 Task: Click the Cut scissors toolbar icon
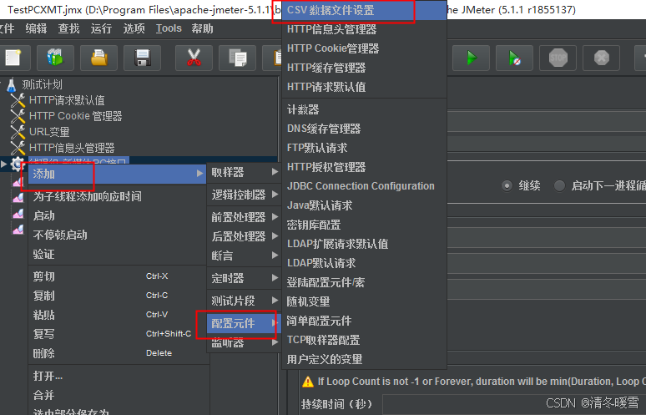coord(194,58)
